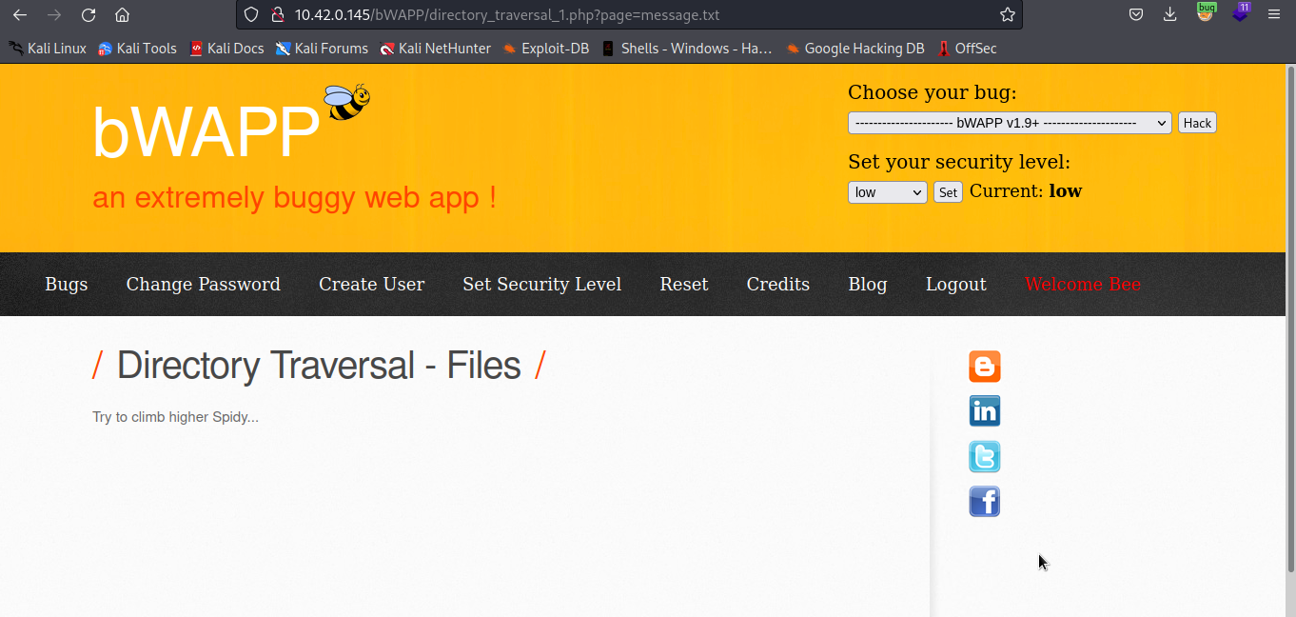Open the OffSec bookmark
This screenshot has height=617, width=1296.
pyautogui.click(x=967, y=49)
